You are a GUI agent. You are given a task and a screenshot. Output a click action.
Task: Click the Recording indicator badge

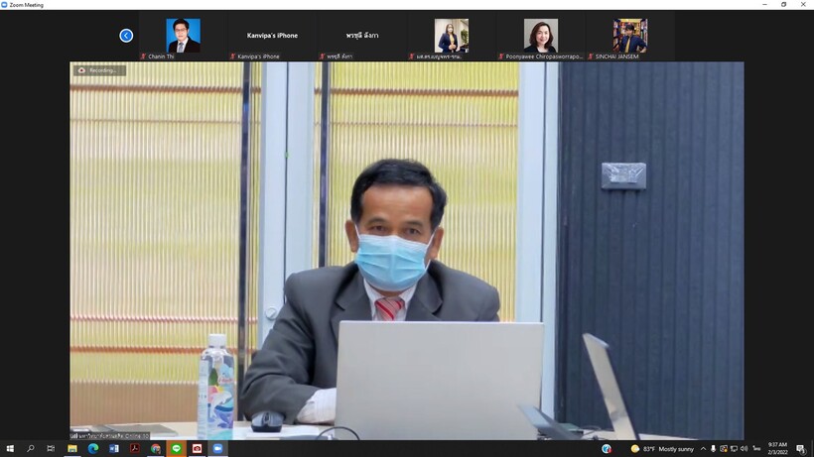tap(99, 70)
